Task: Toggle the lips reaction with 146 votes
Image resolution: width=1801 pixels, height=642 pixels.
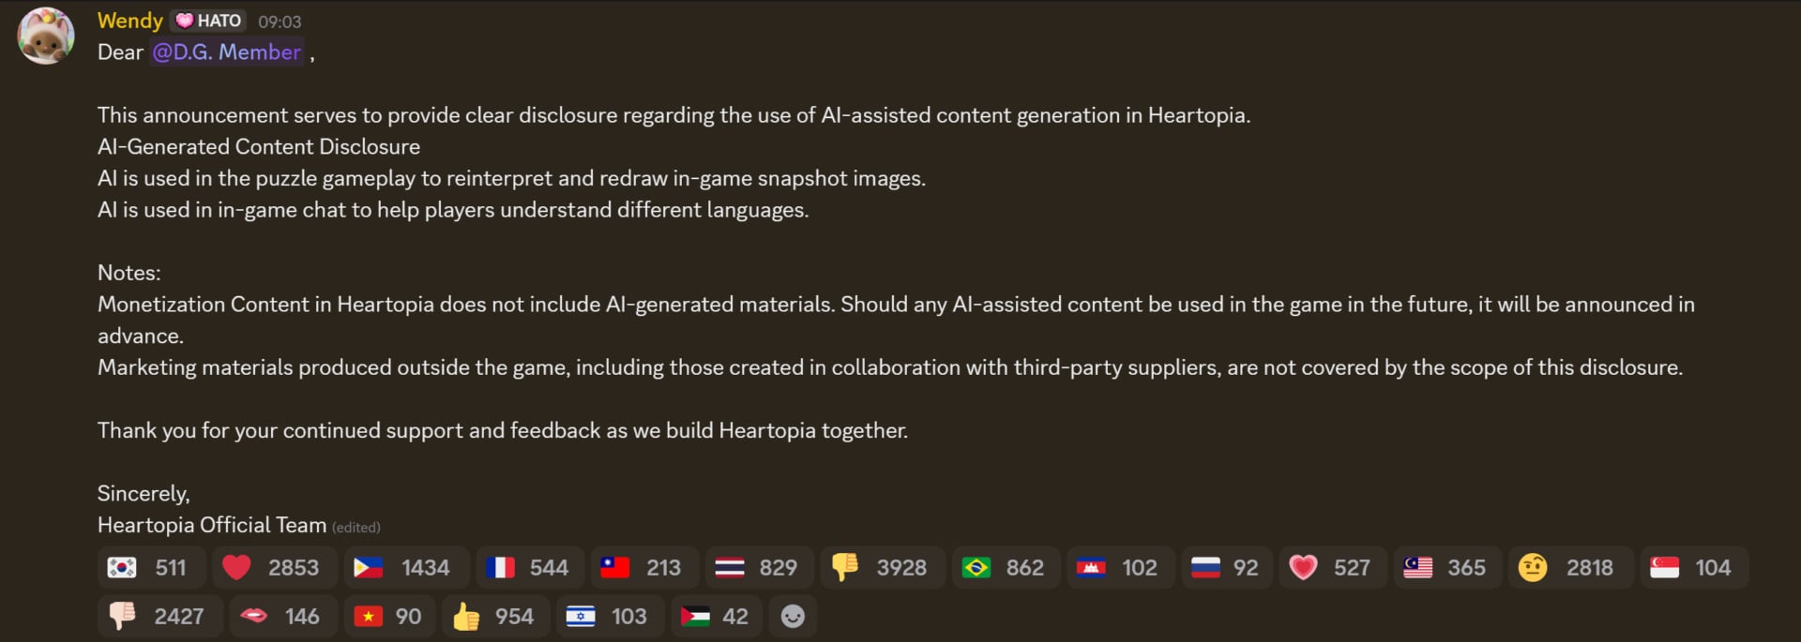Action: tap(283, 616)
